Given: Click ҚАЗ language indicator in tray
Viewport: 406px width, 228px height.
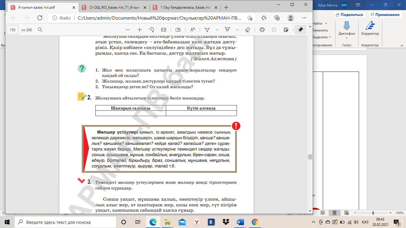Looking at the screenshot, I should [365, 222].
